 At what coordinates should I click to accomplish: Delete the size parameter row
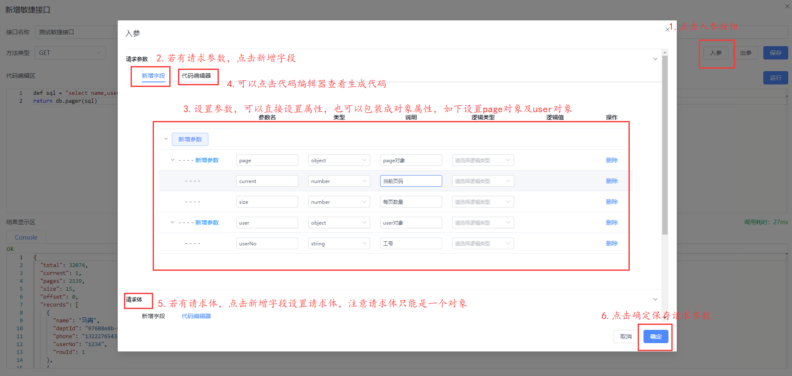[x=612, y=202]
